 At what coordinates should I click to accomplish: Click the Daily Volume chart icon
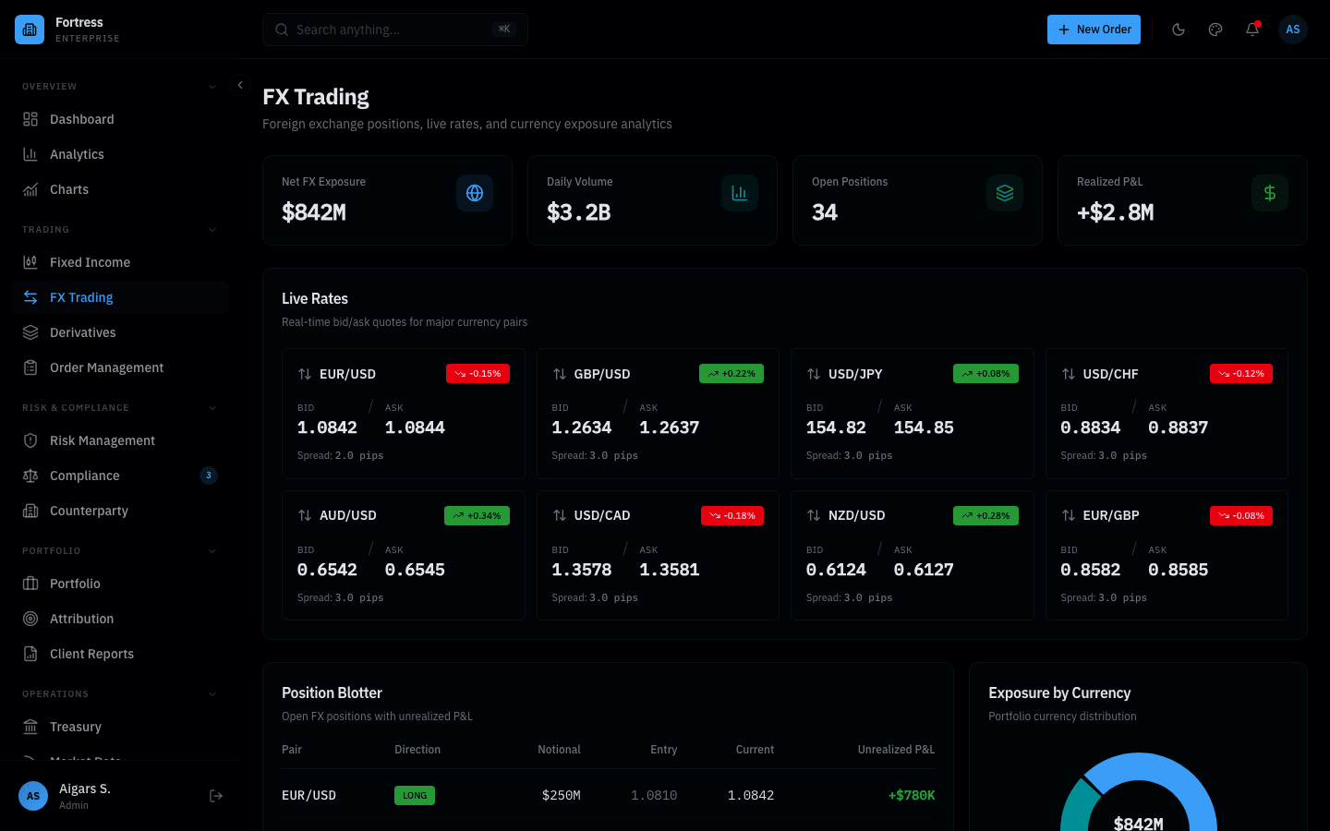tap(739, 193)
